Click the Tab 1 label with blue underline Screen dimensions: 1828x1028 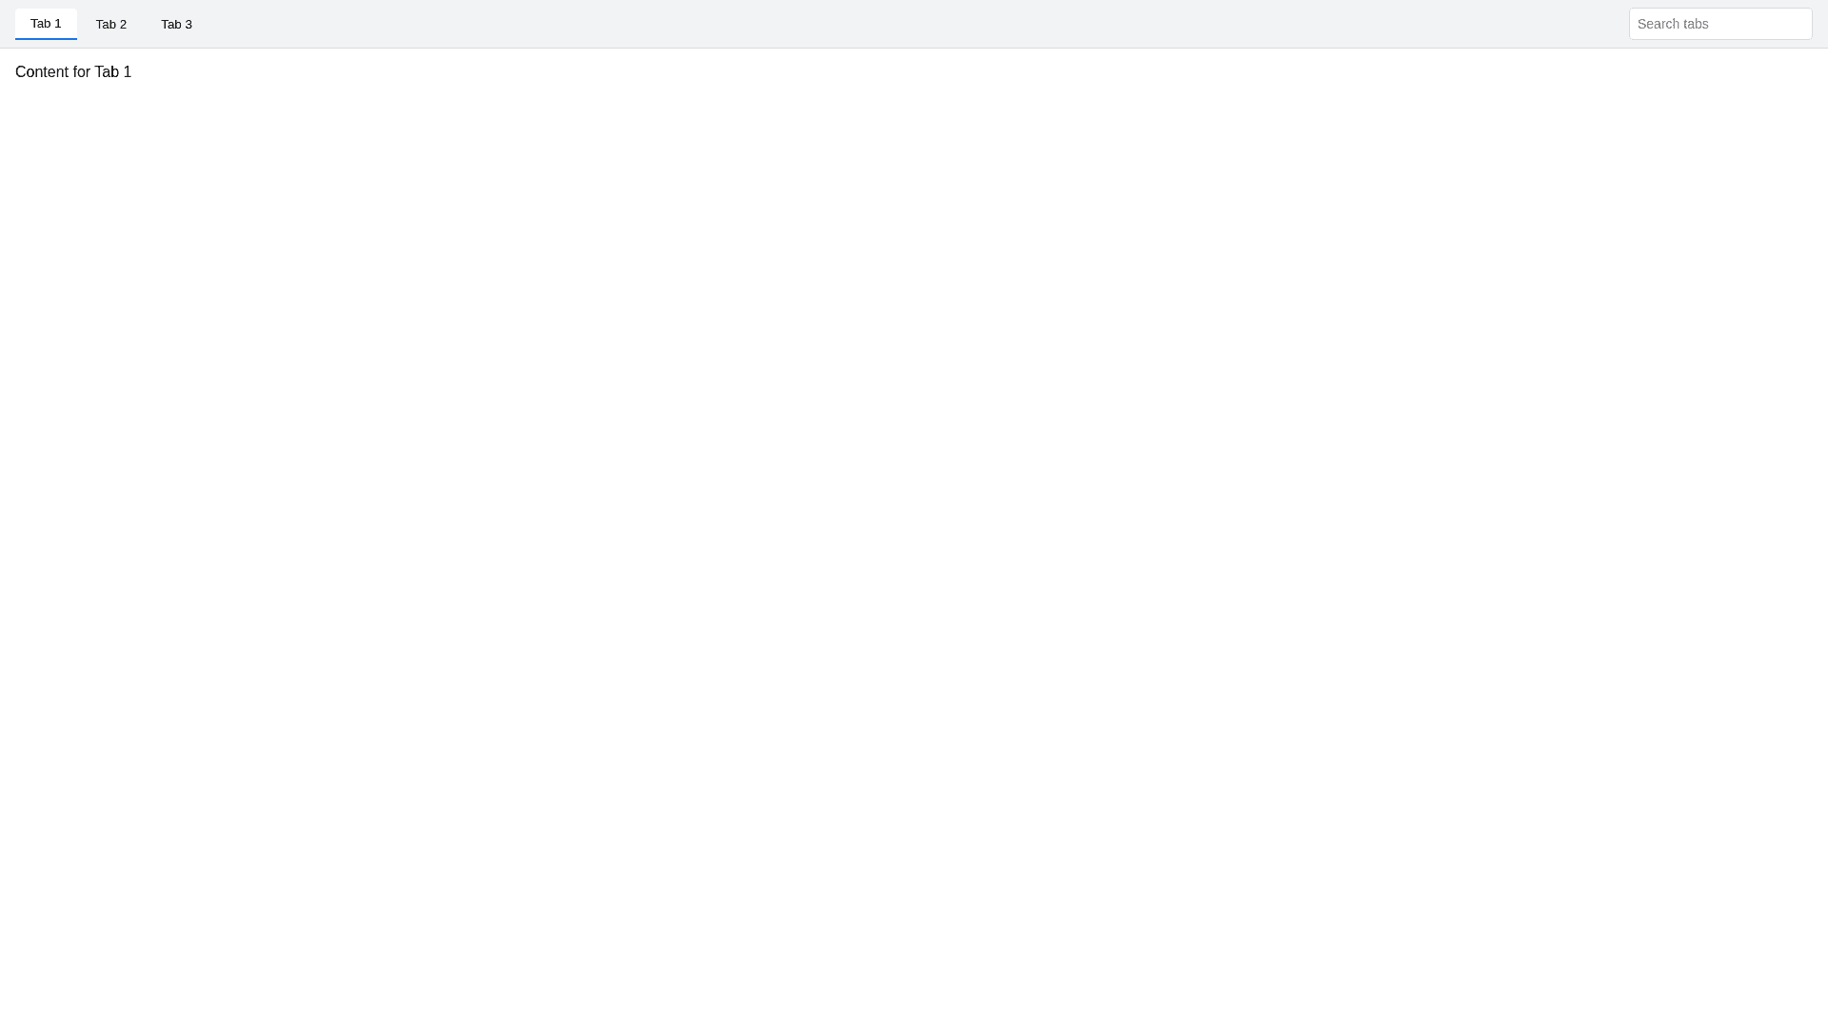[x=46, y=24]
